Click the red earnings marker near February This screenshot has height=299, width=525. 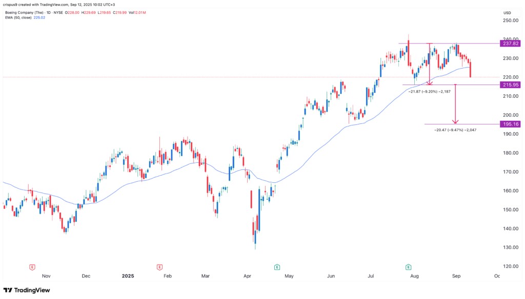(159, 267)
